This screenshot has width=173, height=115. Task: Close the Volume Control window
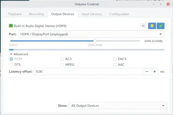[168, 4]
